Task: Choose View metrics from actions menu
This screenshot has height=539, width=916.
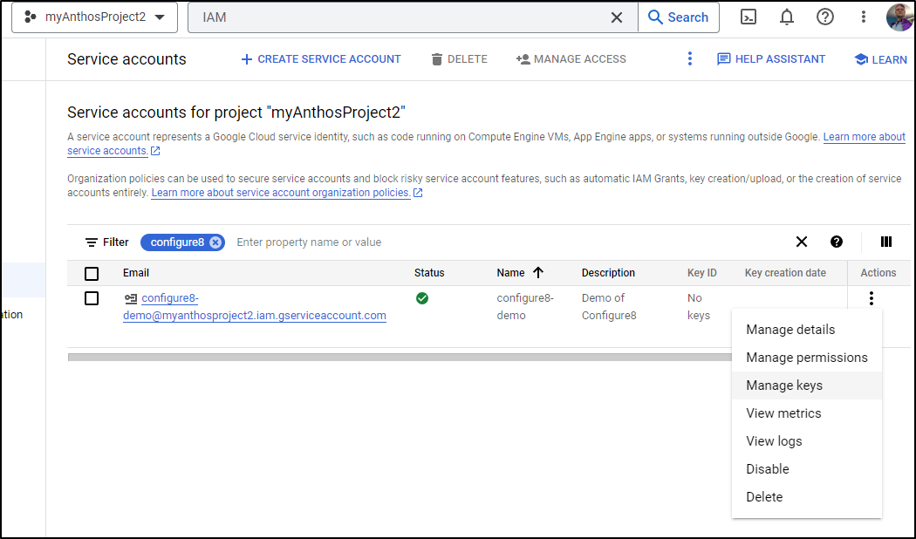Action: point(807,413)
